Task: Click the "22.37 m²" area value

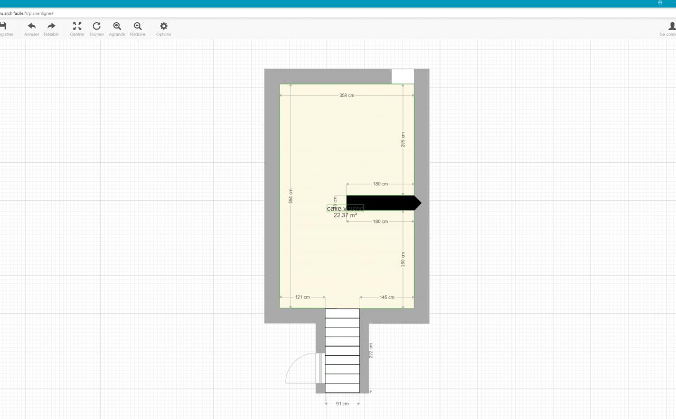Action: click(345, 216)
